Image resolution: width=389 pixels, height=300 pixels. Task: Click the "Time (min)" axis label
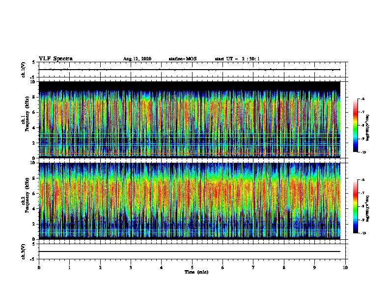point(196,272)
